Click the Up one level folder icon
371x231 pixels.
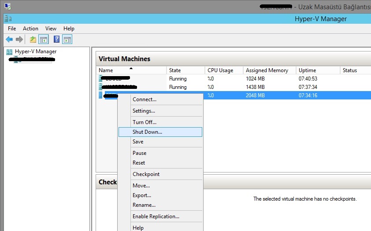(x=33, y=39)
